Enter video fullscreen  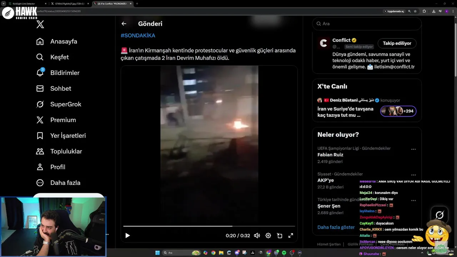pyautogui.click(x=291, y=236)
